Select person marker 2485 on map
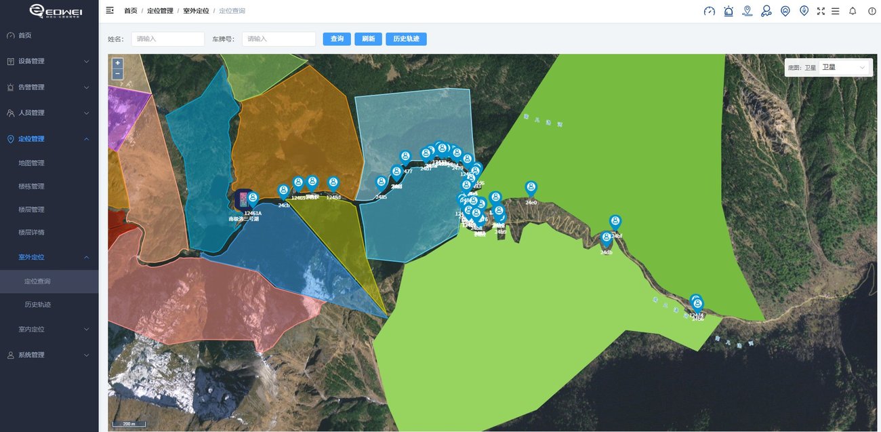Viewport: 881px width, 432px height. click(382, 184)
